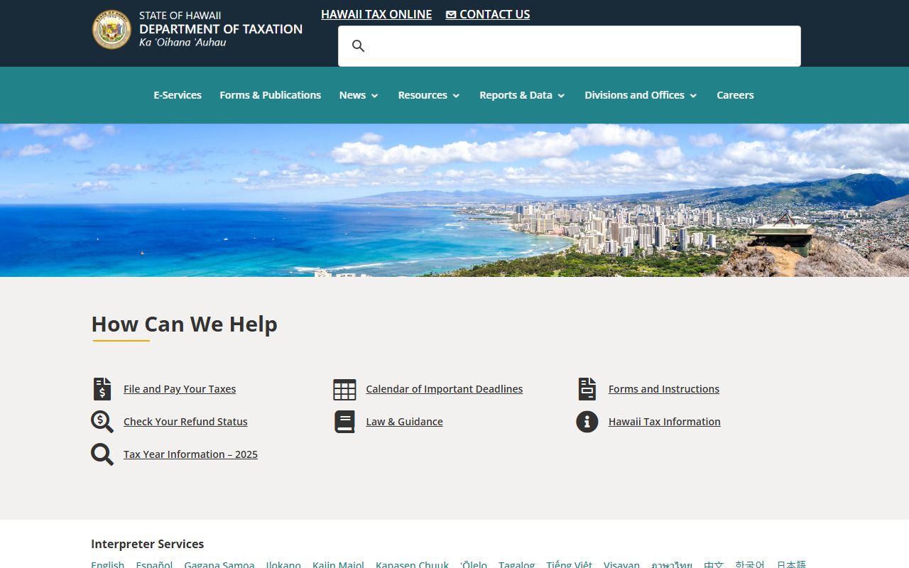Image resolution: width=909 pixels, height=568 pixels.
Task: Click the refund status dollar magnifier icon
Action: (x=102, y=422)
